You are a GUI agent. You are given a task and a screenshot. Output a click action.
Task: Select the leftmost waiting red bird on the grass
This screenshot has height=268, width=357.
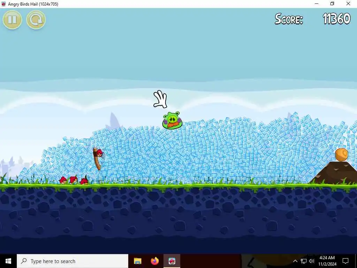point(63,180)
